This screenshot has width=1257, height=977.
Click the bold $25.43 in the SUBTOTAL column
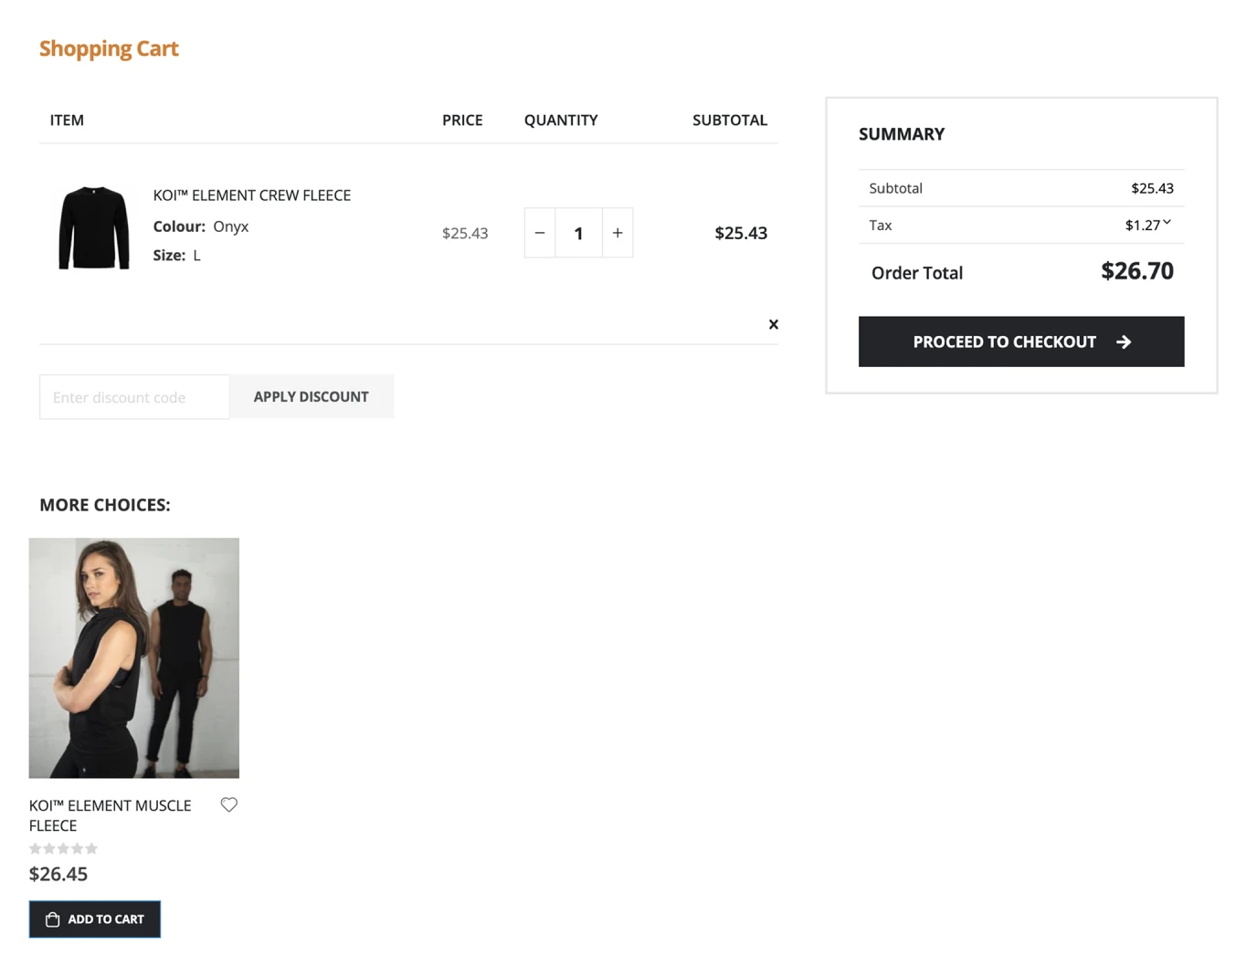click(x=741, y=233)
